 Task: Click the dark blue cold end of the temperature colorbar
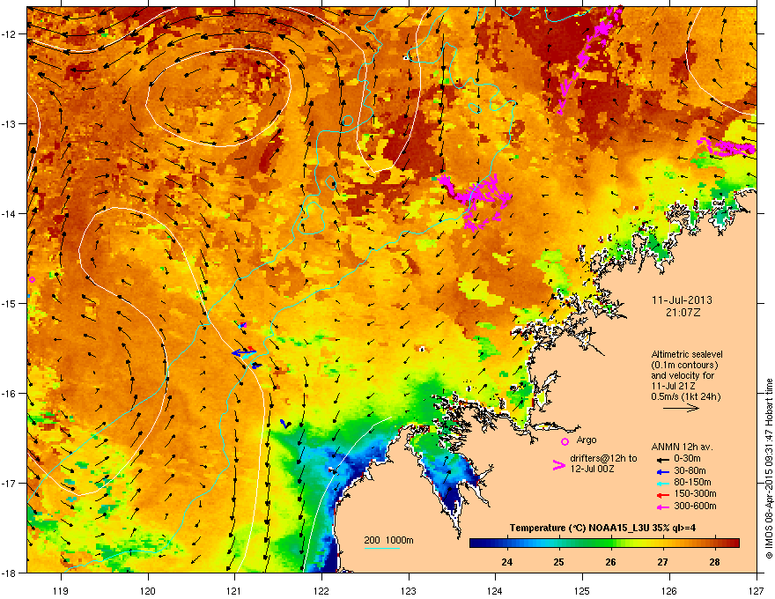tap(477, 544)
